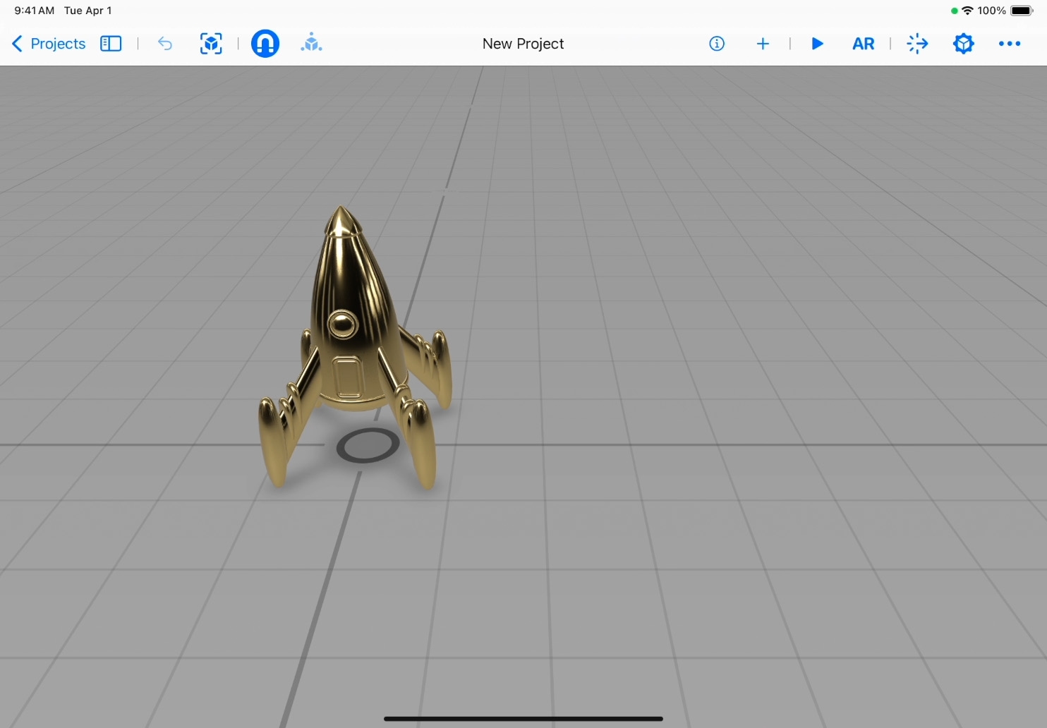Undo the last action
1047x728 pixels.
(x=165, y=44)
